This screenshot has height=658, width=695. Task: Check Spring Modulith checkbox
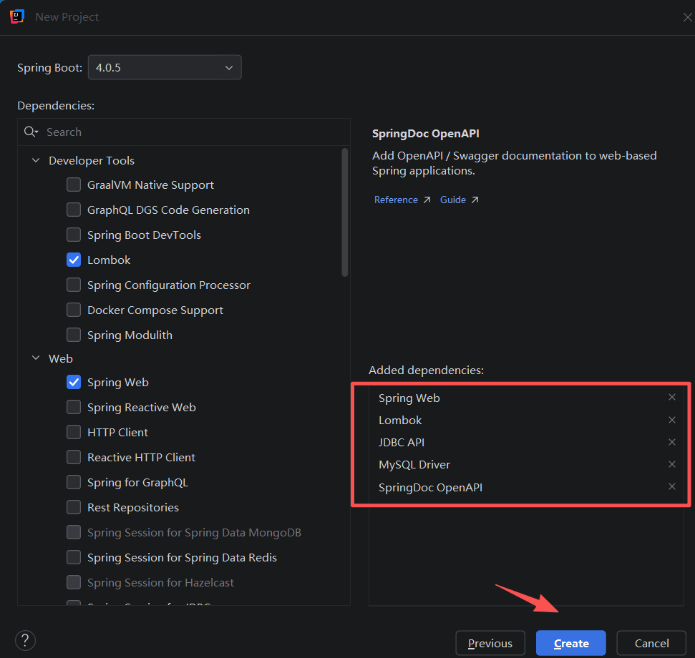point(74,335)
